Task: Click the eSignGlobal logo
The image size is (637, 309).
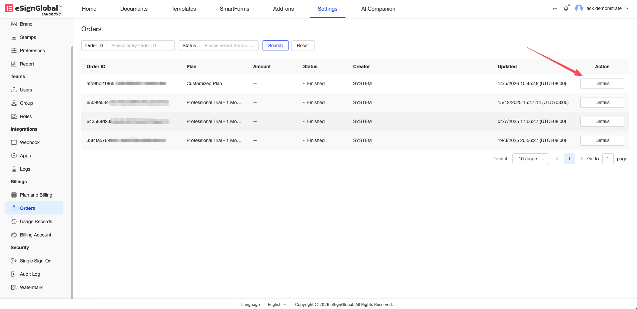Action: 33,9
